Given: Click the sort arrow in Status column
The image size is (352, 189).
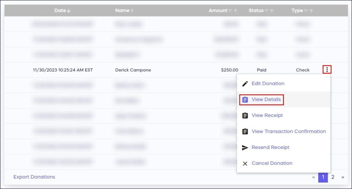Looking at the screenshot, I should coord(272,11).
